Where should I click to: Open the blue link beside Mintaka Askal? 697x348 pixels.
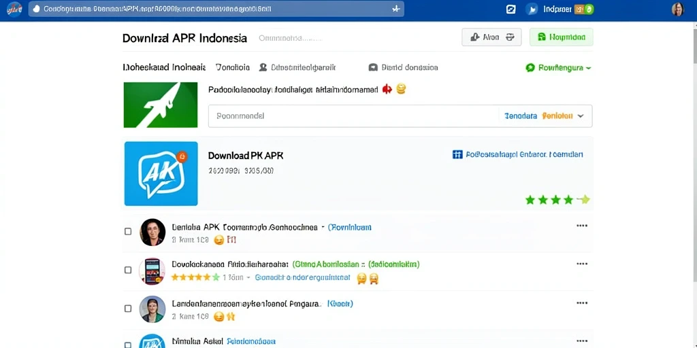251,341
